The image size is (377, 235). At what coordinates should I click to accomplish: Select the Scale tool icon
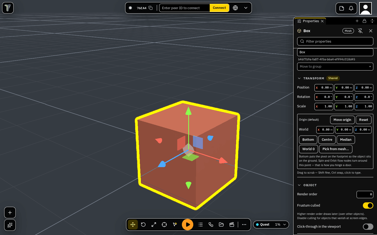click(154, 225)
